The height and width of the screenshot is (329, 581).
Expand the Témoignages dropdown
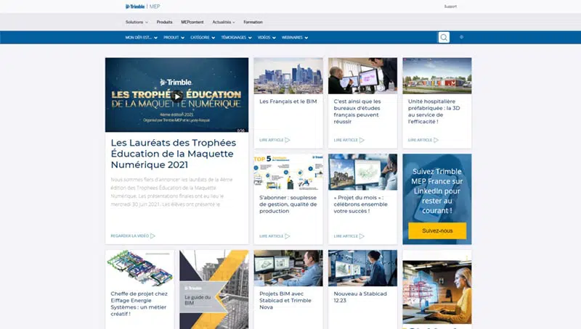[237, 38]
